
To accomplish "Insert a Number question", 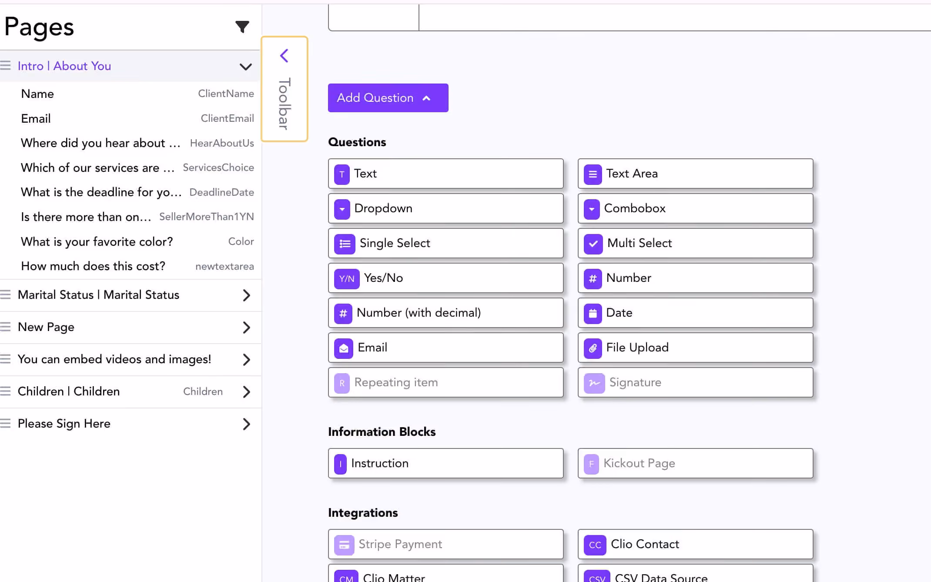I will point(695,278).
